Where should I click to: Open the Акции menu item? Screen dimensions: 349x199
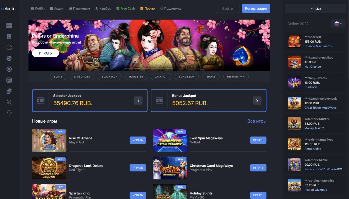(x=57, y=8)
